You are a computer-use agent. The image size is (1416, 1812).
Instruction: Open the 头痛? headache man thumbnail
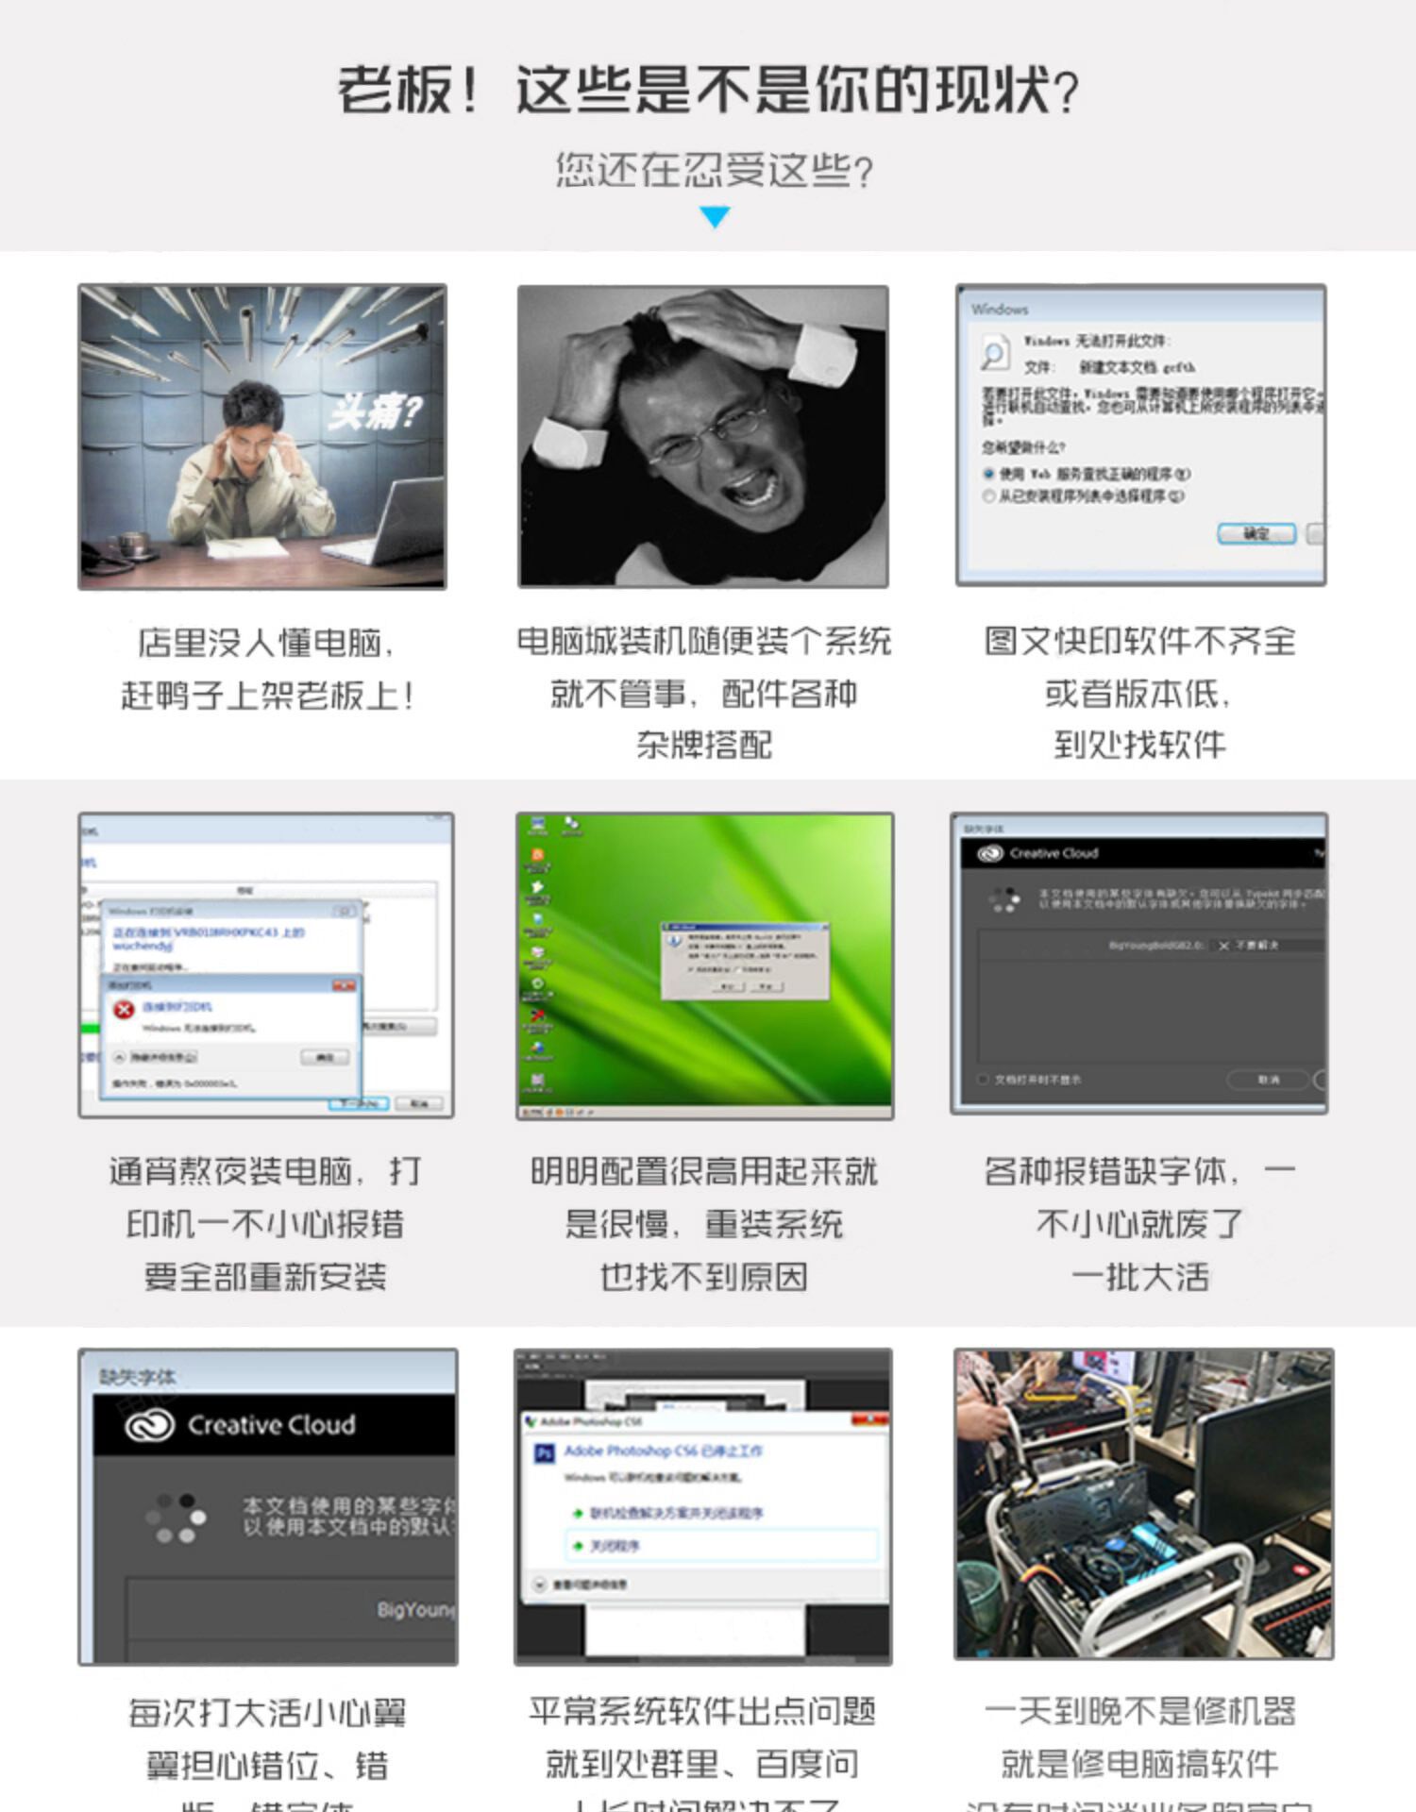coord(262,437)
